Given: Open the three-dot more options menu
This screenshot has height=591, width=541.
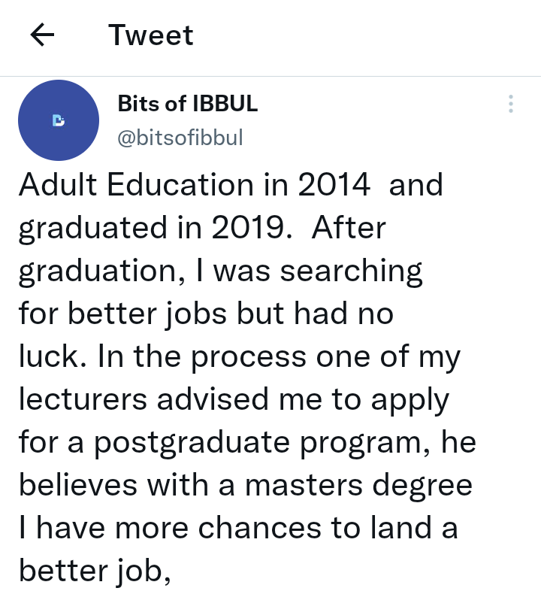Looking at the screenshot, I should tap(510, 105).
